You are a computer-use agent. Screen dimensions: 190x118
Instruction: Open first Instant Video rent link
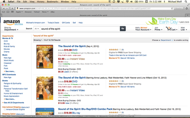pos(78,59)
